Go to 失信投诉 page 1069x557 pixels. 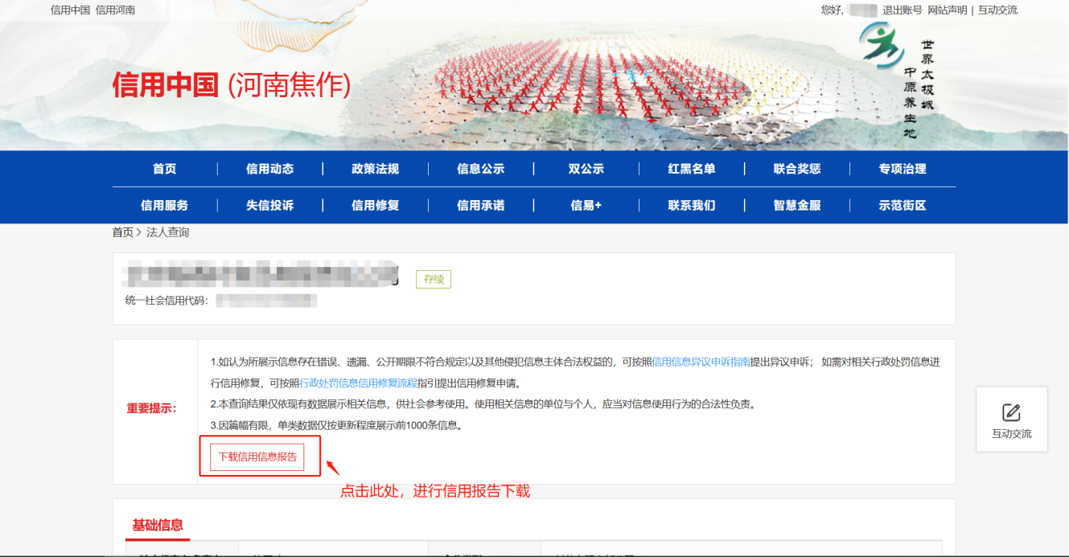pyautogui.click(x=269, y=205)
